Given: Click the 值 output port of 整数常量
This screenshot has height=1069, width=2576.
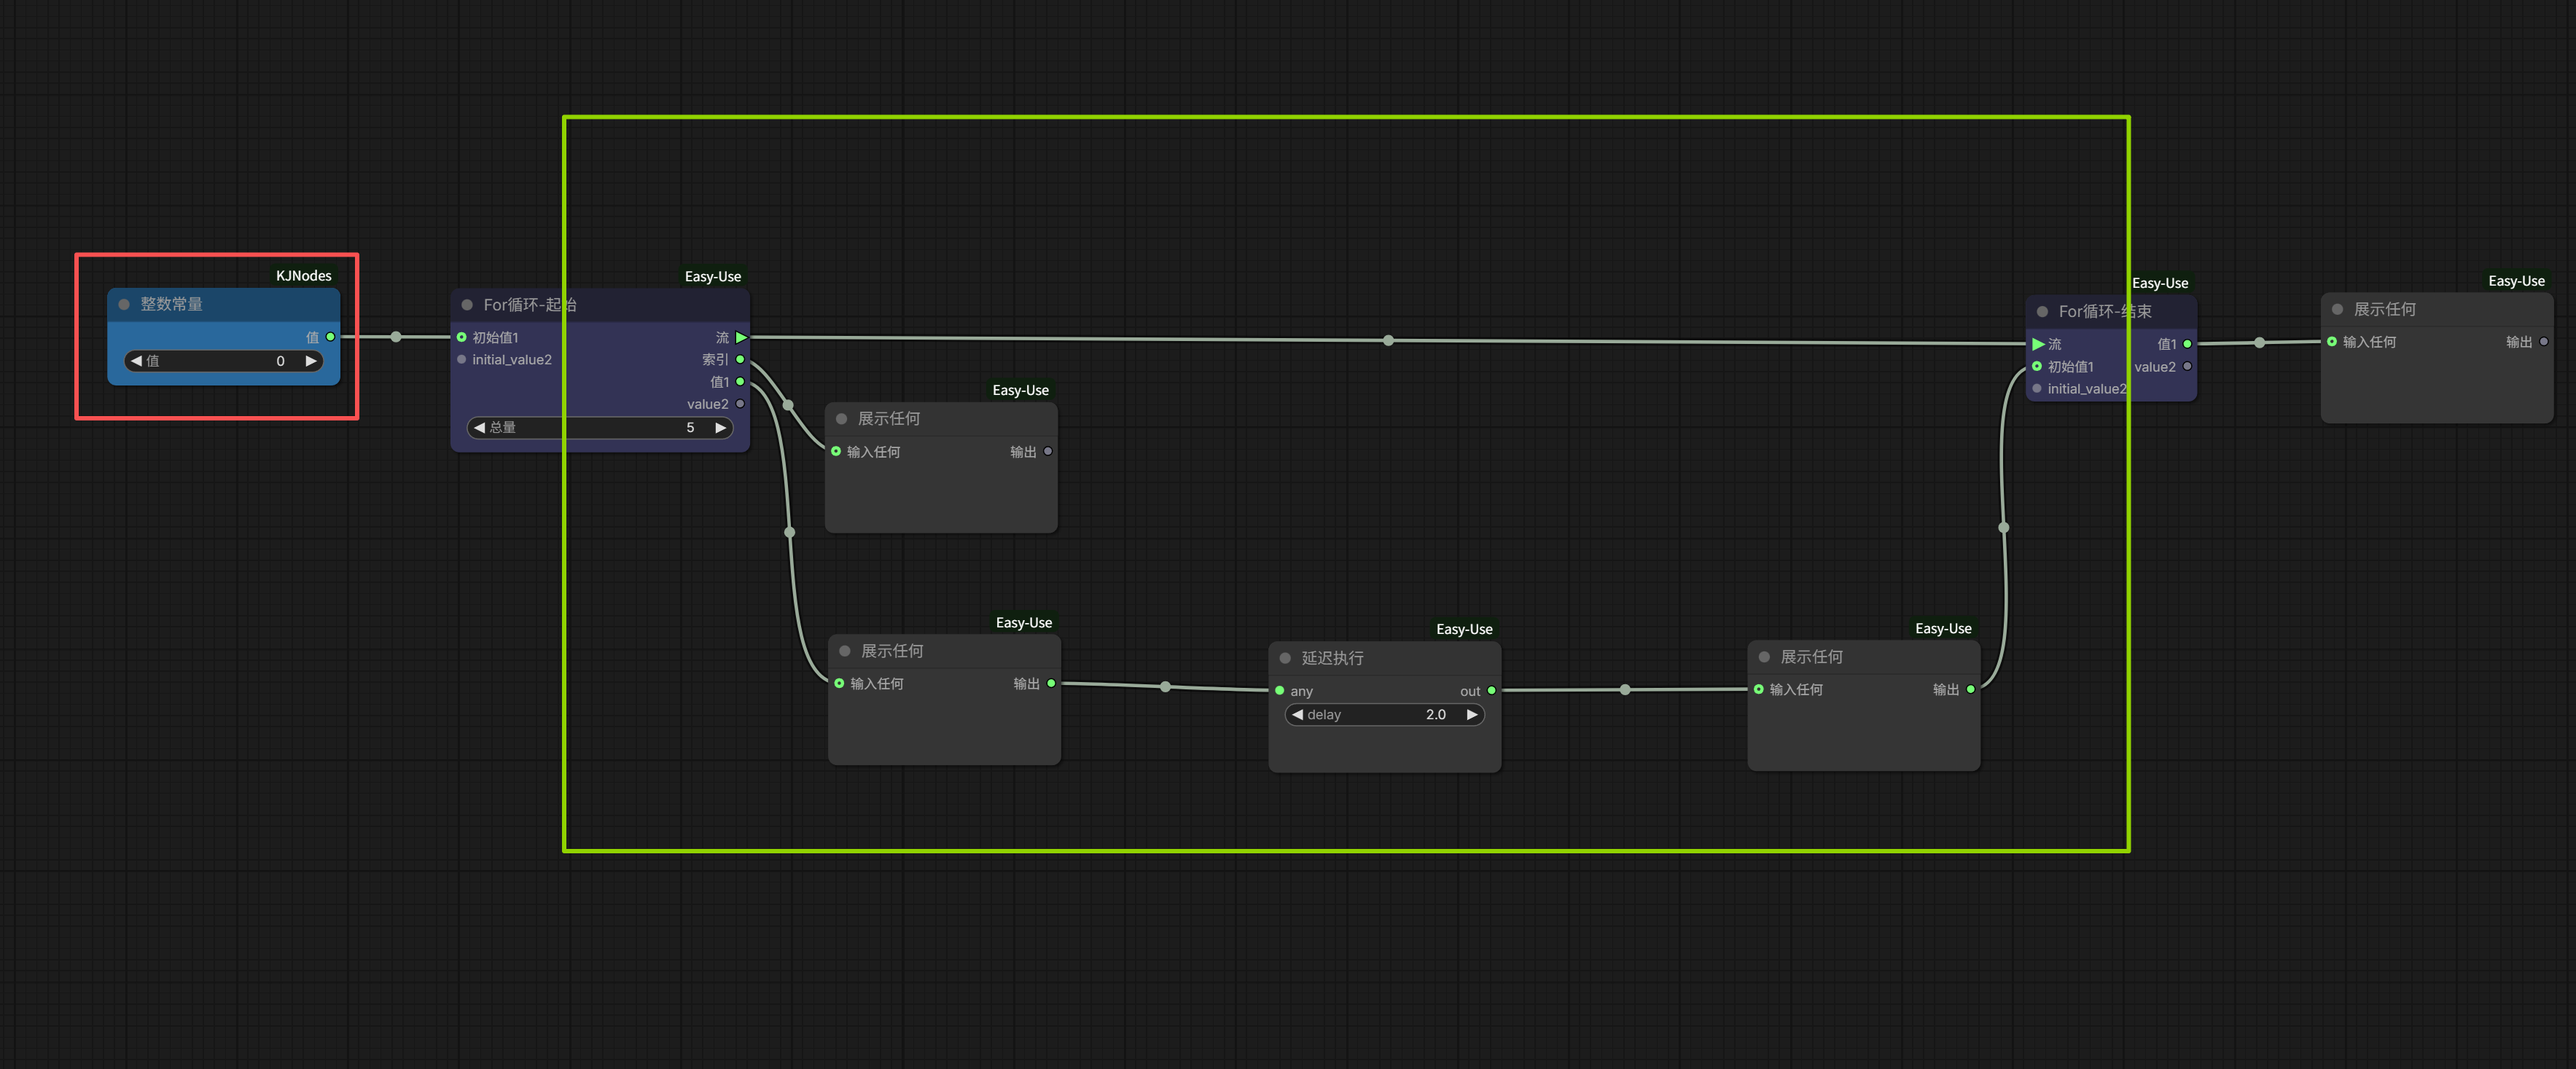Looking at the screenshot, I should pyautogui.click(x=330, y=337).
